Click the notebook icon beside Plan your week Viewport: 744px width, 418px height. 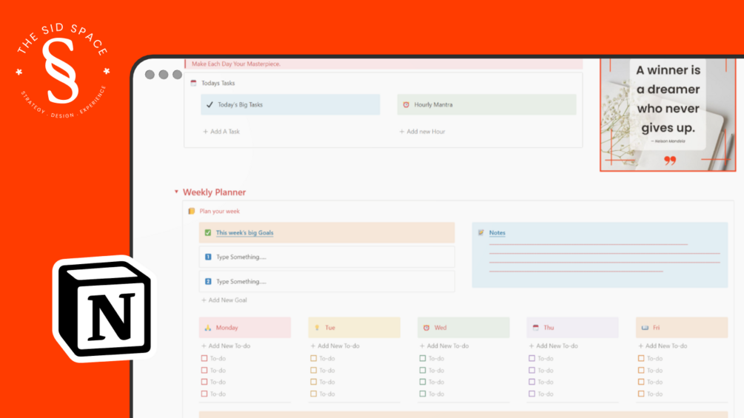pyautogui.click(x=192, y=211)
